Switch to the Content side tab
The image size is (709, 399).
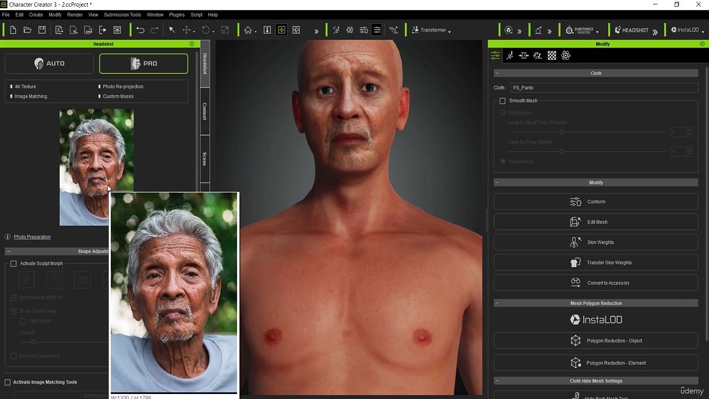204,111
